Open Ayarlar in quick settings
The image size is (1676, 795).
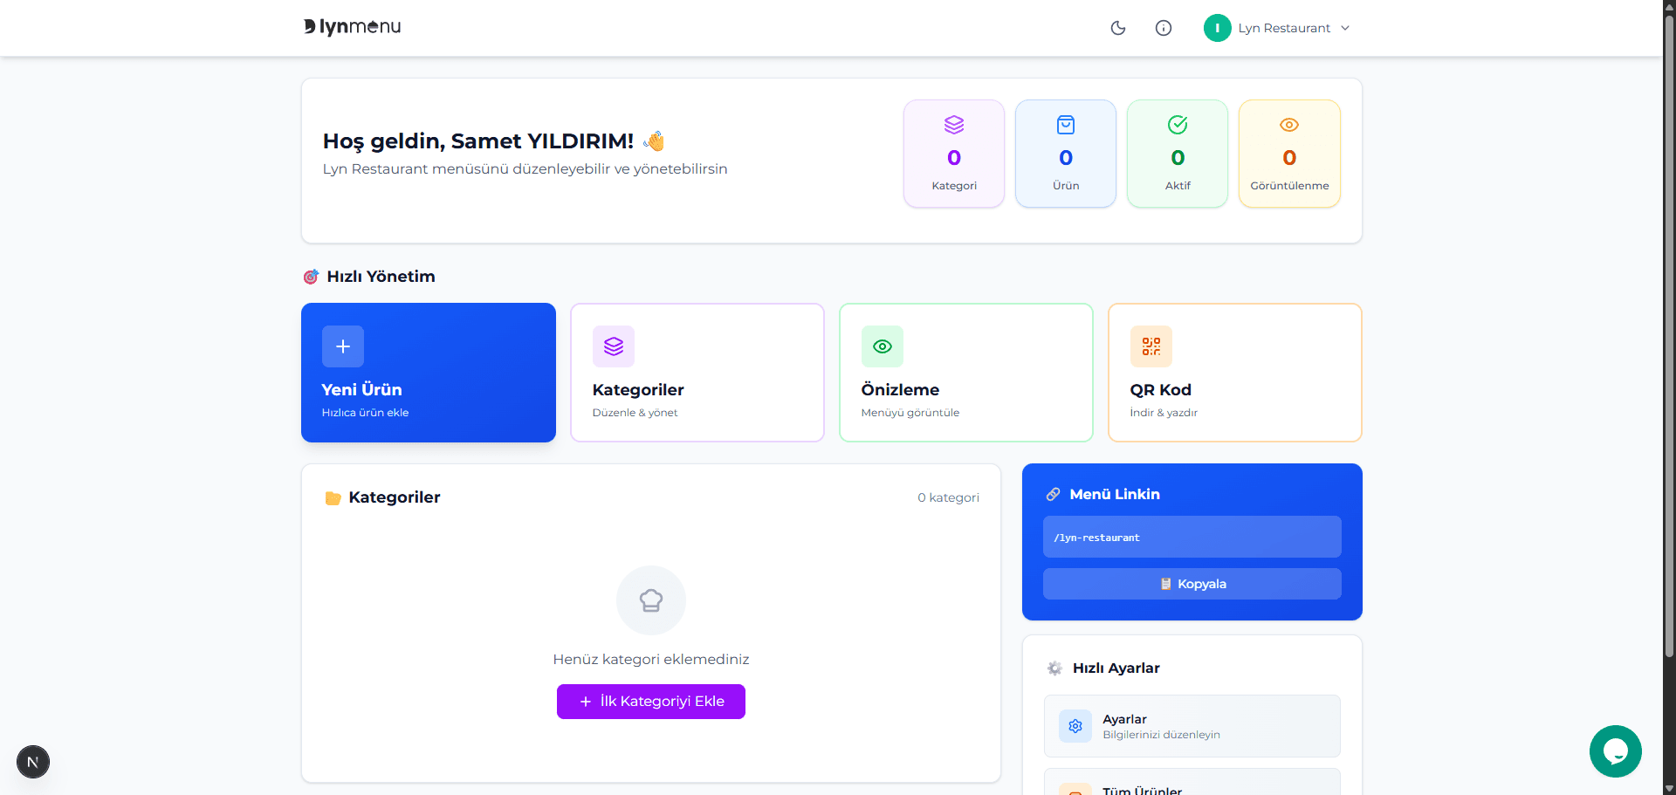click(x=1192, y=726)
